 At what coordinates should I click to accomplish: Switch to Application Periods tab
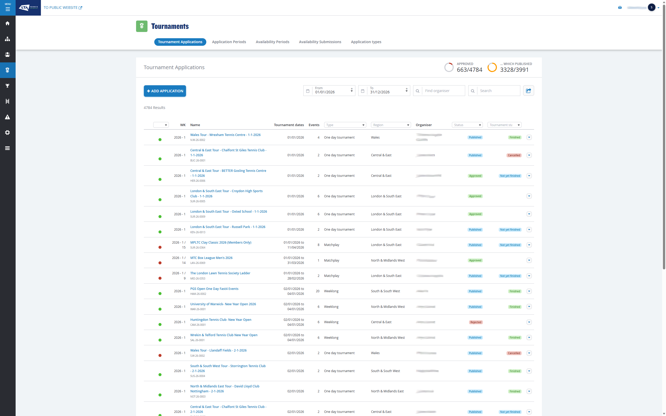229,42
